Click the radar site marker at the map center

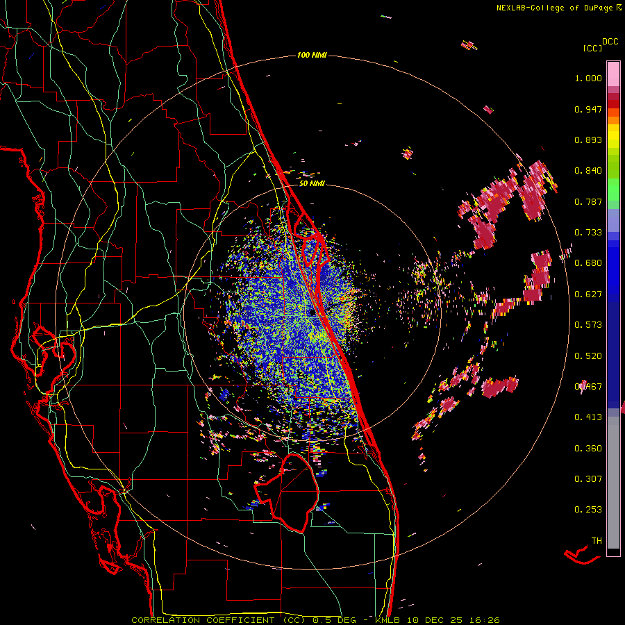click(312, 313)
